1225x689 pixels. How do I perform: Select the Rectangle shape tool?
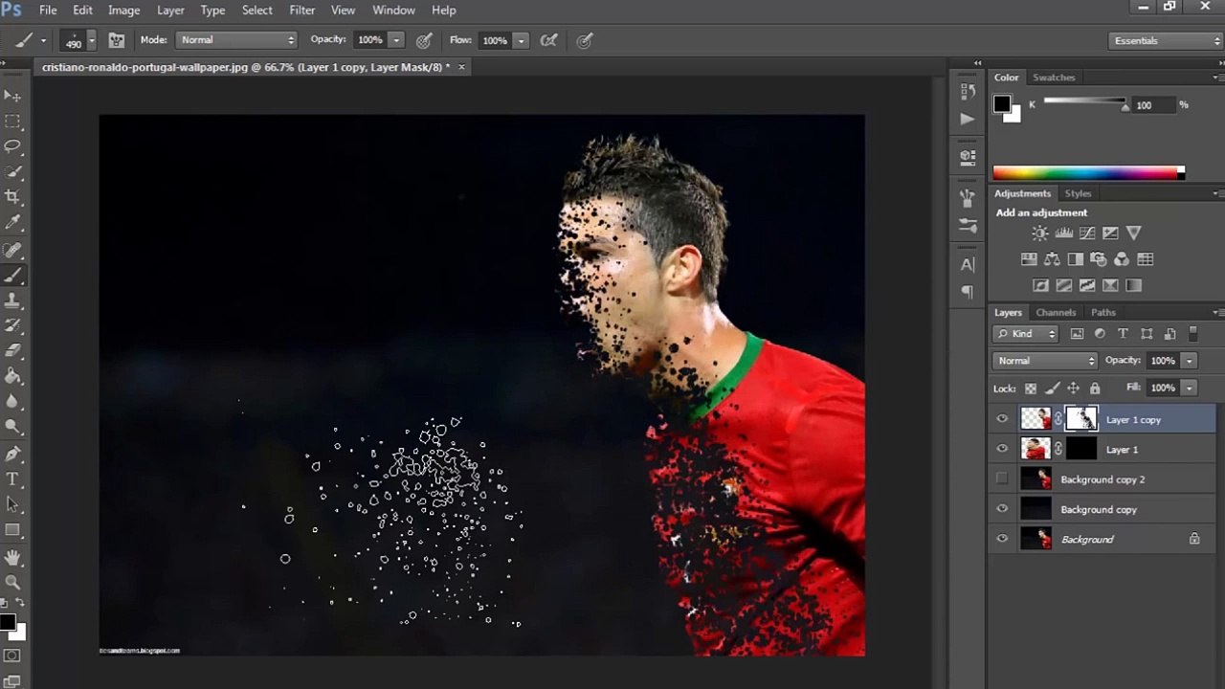[x=12, y=530]
